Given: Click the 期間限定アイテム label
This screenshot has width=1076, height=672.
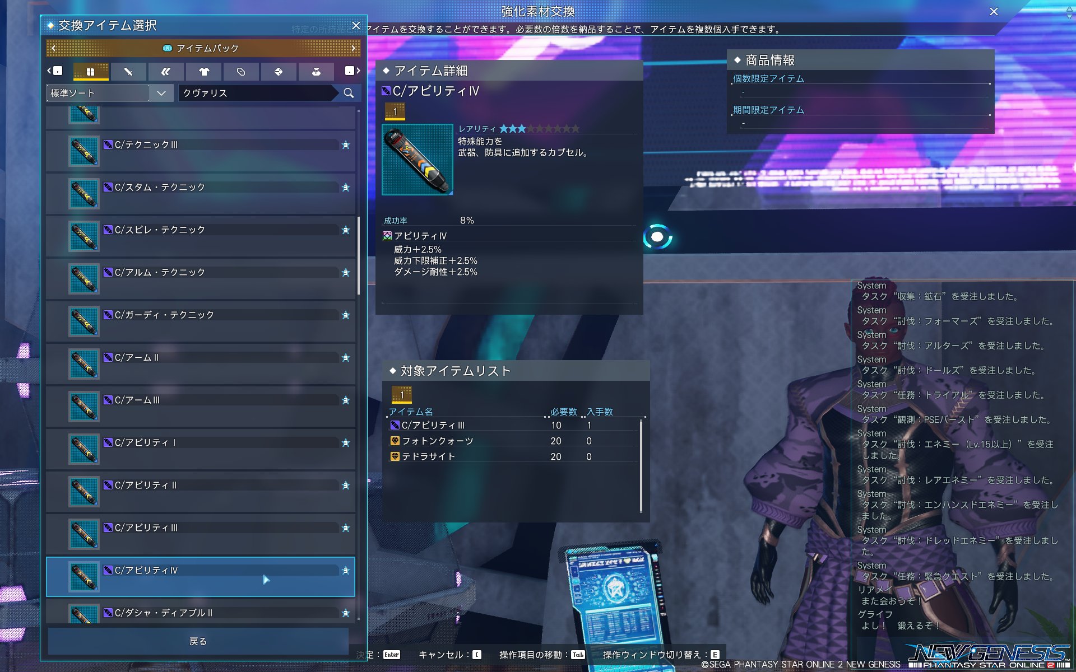Looking at the screenshot, I should [x=768, y=110].
